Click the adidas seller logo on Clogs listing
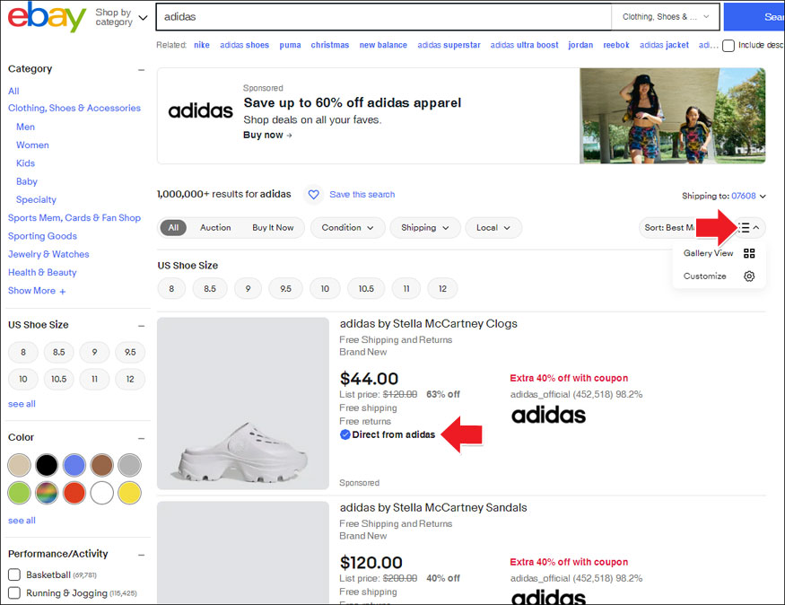Image resolution: width=785 pixels, height=605 pixels. [548, 415]
